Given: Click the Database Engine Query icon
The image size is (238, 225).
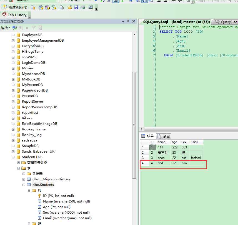Looking at the screenshot, I should click(33, 7).
